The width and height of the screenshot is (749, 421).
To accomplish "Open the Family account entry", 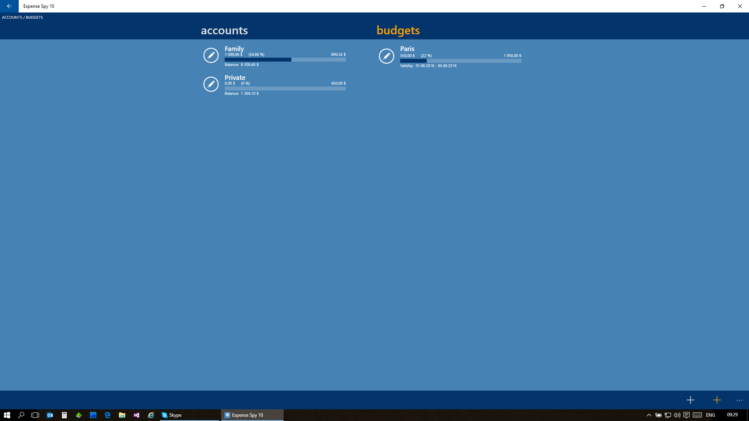I will point(234,49).
